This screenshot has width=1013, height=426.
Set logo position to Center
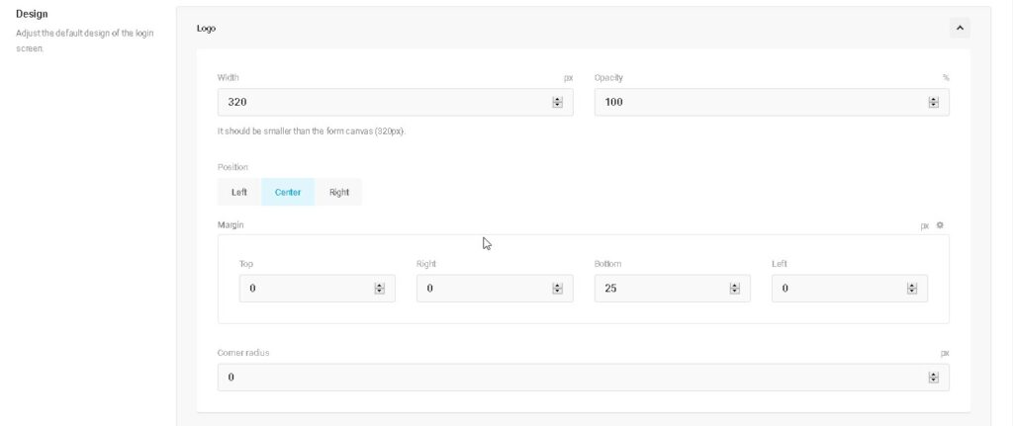point(288,192)
